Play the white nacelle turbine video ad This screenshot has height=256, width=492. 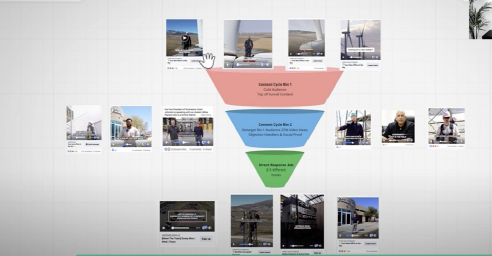(x=291, y=54)
